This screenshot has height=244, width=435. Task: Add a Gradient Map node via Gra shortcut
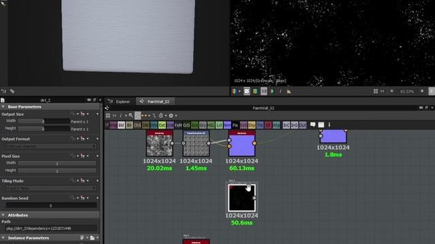195,125
